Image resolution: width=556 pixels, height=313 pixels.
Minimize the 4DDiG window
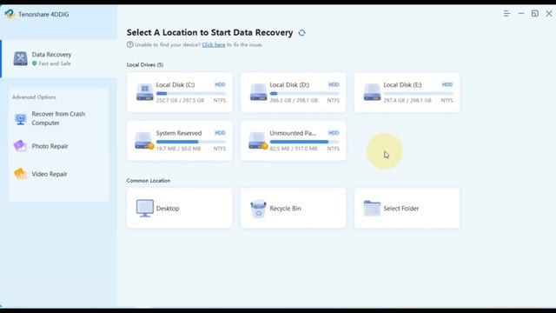(x=521, y=14)
